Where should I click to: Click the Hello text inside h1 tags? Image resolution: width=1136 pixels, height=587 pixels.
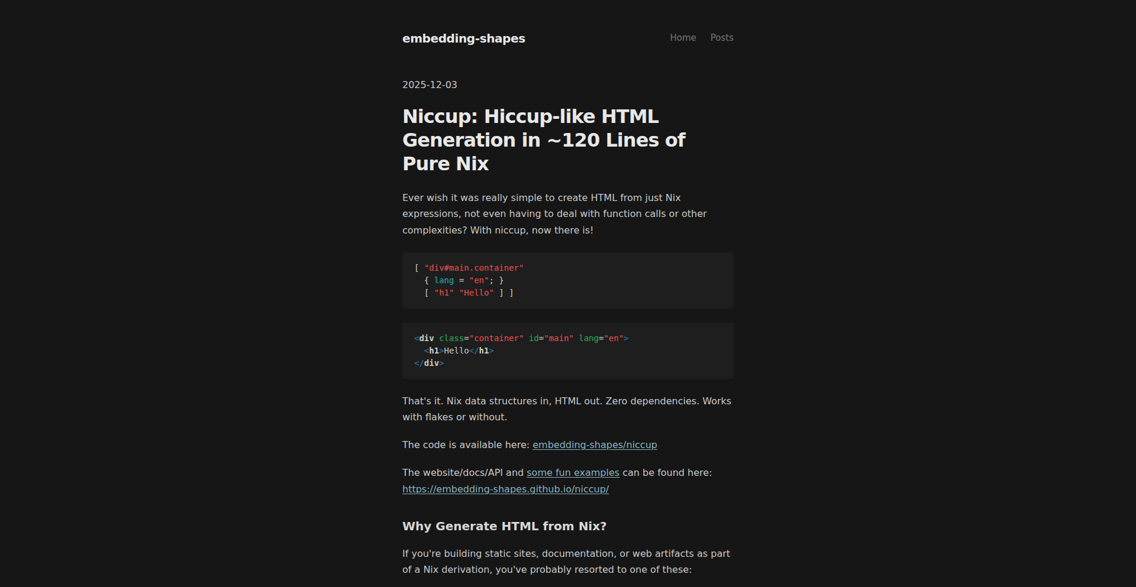click(457, 350)
